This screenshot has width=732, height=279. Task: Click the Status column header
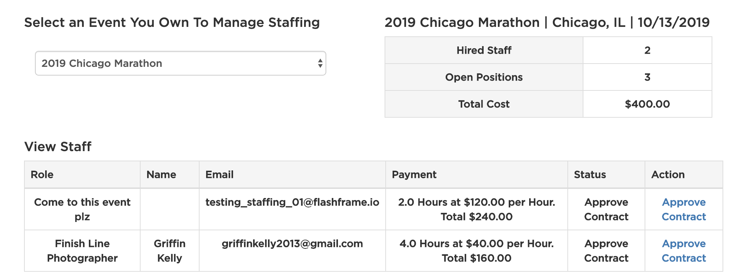coord(590,175)
